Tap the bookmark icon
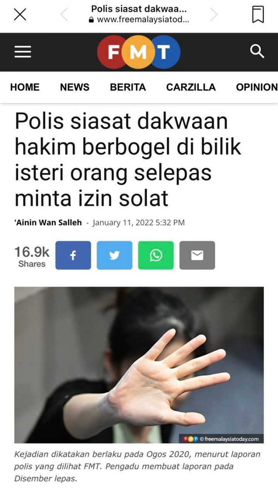This screenshot has height=501, width=278. [258, 15]
